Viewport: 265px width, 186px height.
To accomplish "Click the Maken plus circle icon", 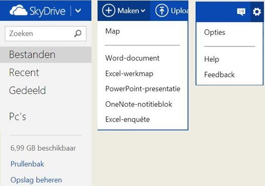I will pos(108,11).
